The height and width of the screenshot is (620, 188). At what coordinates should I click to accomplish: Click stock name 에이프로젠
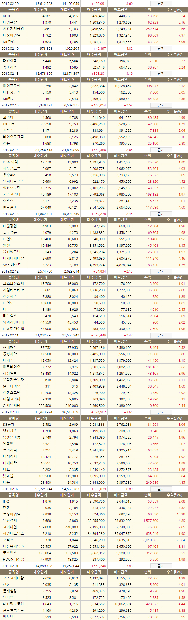click(x=12, y=86)
